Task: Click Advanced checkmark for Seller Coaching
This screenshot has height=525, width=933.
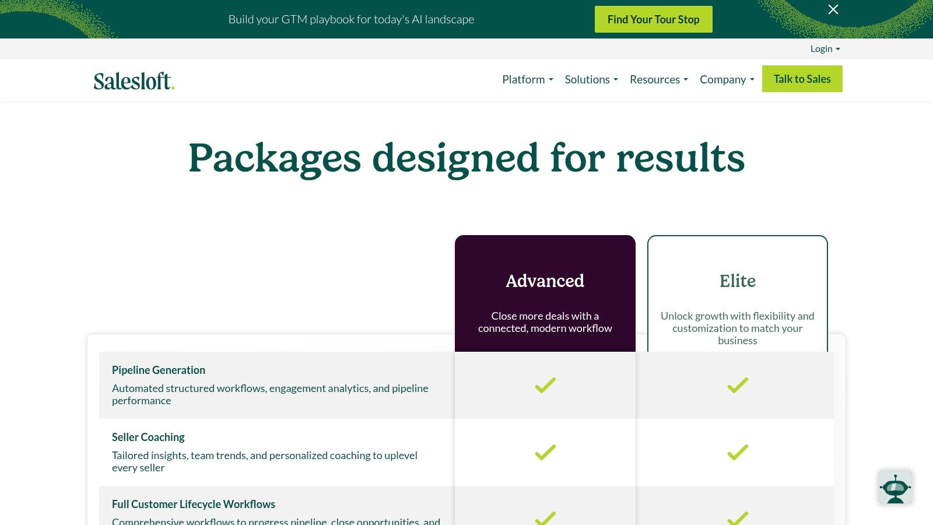Action: pos(545,452)
